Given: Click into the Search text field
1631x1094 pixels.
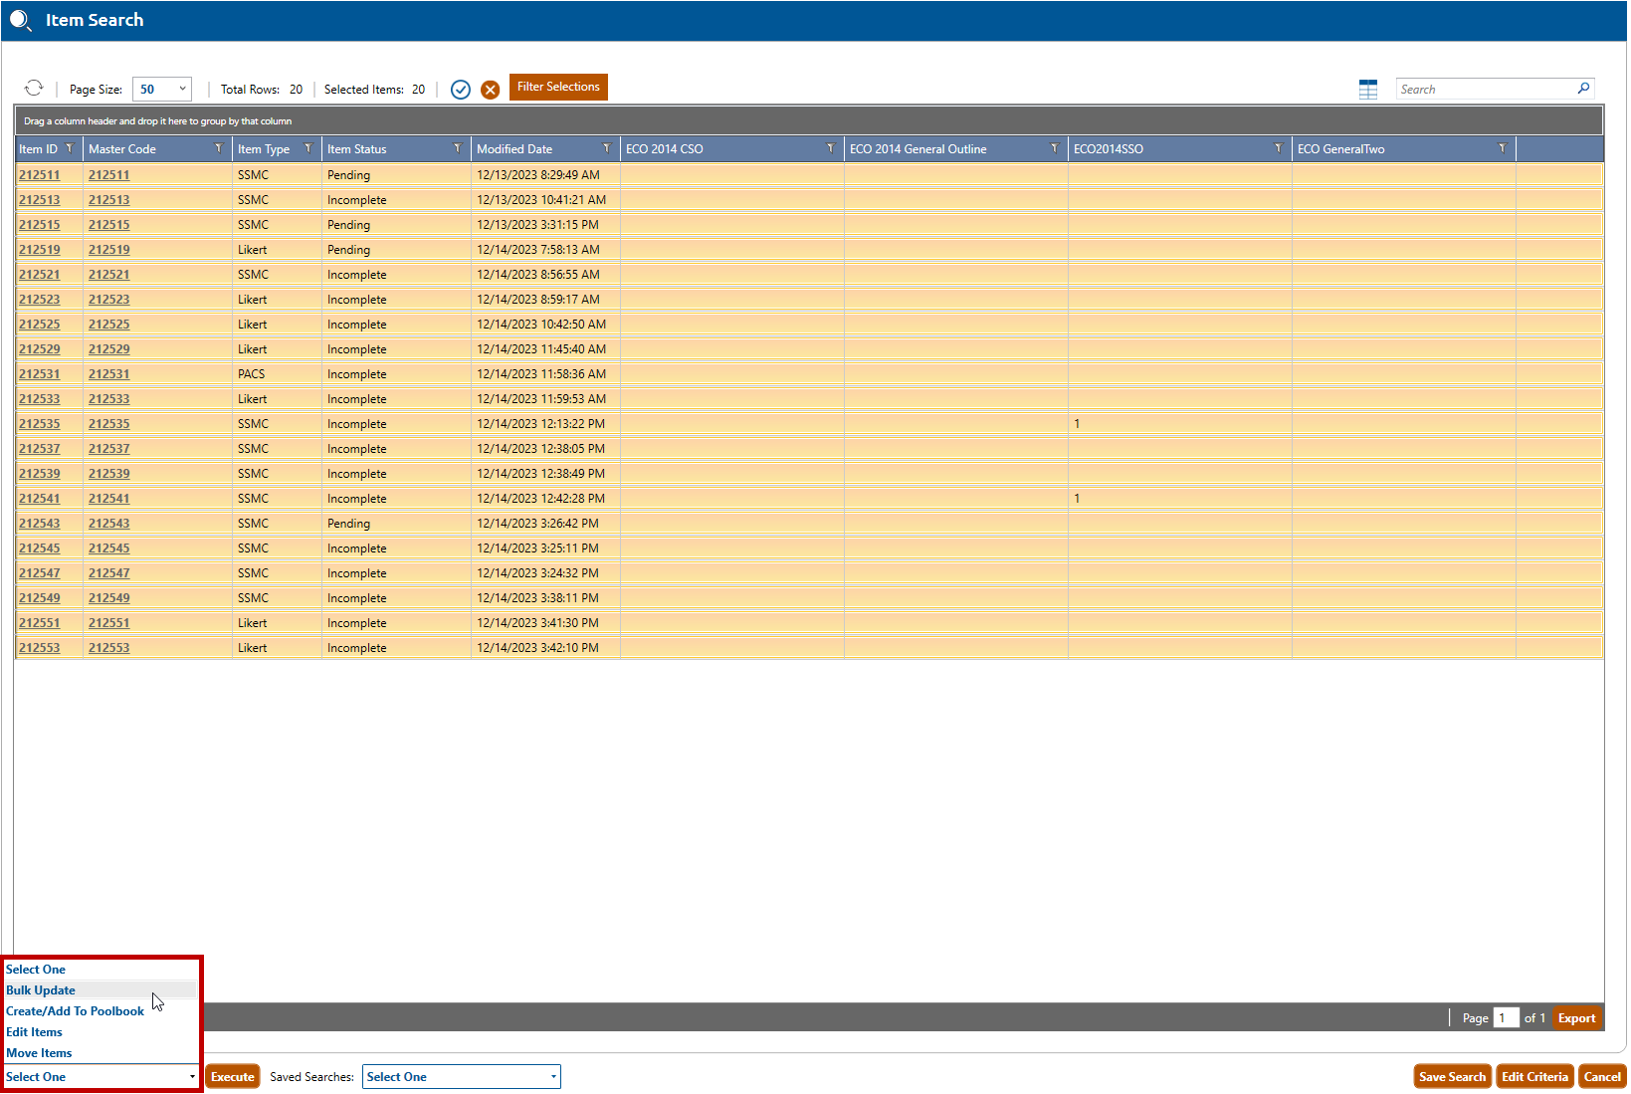Looking at the screenshot, I should click(x=1483, y=90).
